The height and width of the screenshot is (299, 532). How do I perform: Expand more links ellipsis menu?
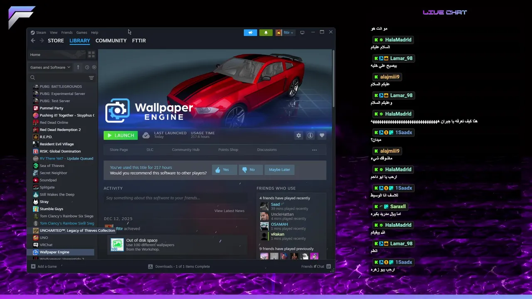(314, 150)
